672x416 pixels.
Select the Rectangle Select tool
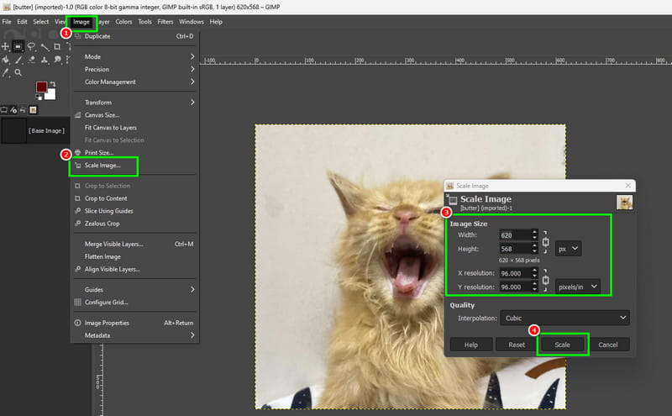[x=18, y=46]
